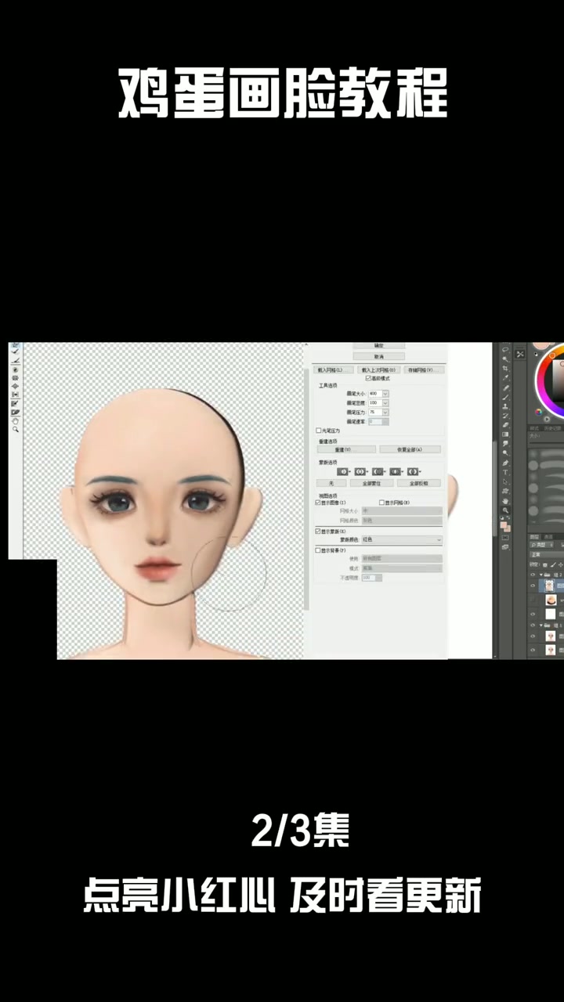Open the Quick Mask mode icon
This screenshot has height=1002, width=564.
pos(505,538)
